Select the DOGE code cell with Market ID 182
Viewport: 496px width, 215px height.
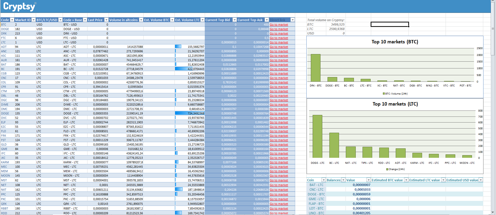click(7, 29)
